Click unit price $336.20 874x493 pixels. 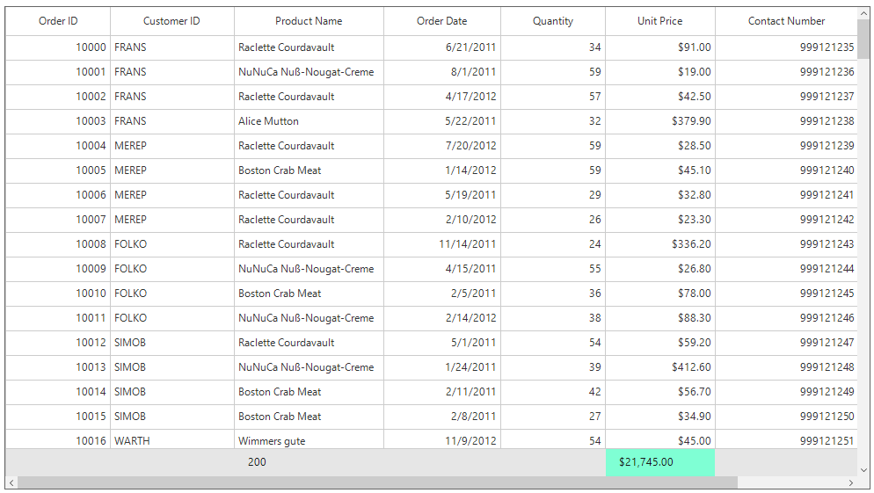[660, 244]
